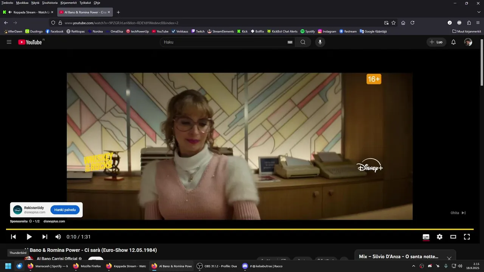This screenshot has width=484, height=272.
Task: Click the Disney+ advertiser logo
Action: point(17,210)
